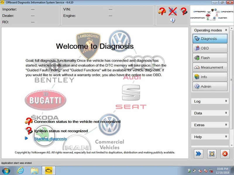Open Windows Explorer folder on taskbar
The width and height of the screenshot is (234, 175).
pyautogui.click(x=34, y=171)
